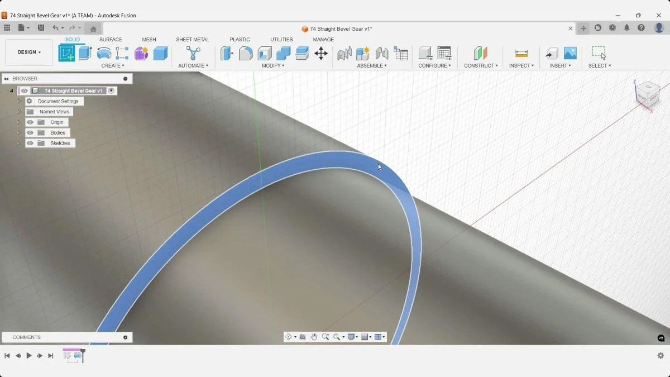Click the Zoom magnifier in the navigation bar
670x377 pixels.
325,337
